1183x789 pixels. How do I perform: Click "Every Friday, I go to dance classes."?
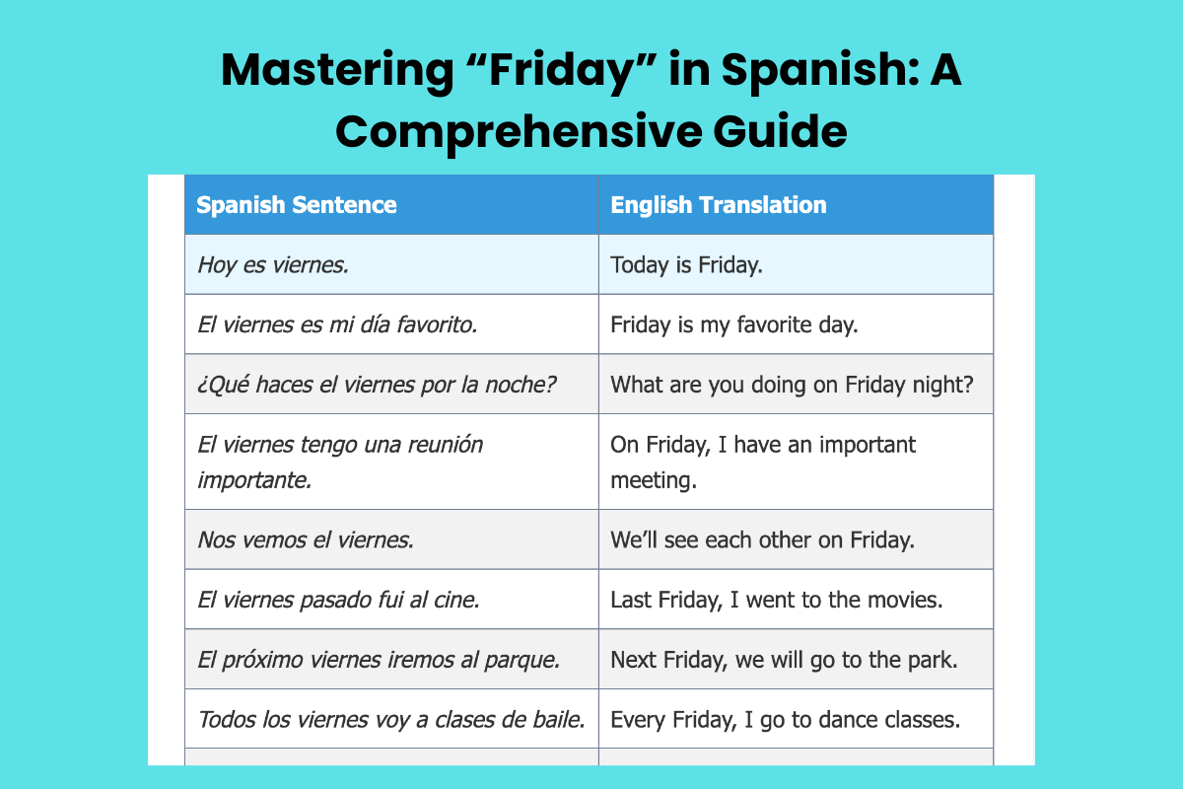tap(785, 719)
